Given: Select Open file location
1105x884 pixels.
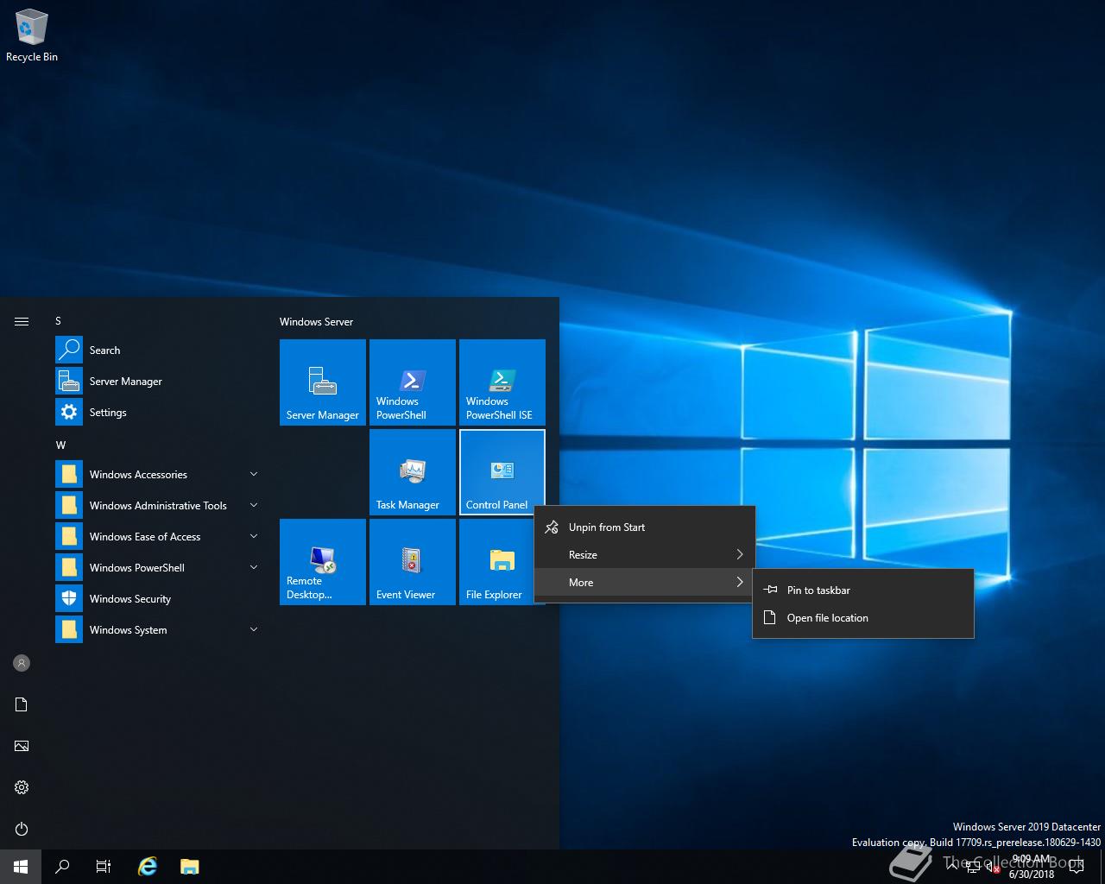Looking at the screenshot, I should (x=863, y=617).
